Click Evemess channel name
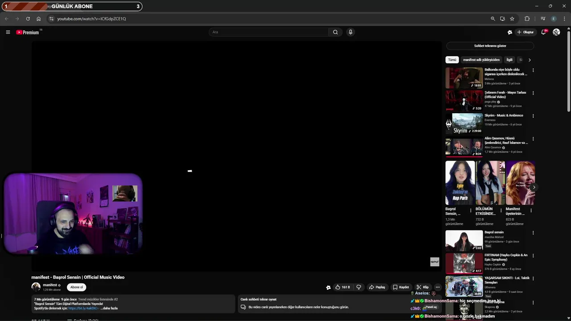Image resolution: width=571 pixels, height=321 pixels. 490,120
